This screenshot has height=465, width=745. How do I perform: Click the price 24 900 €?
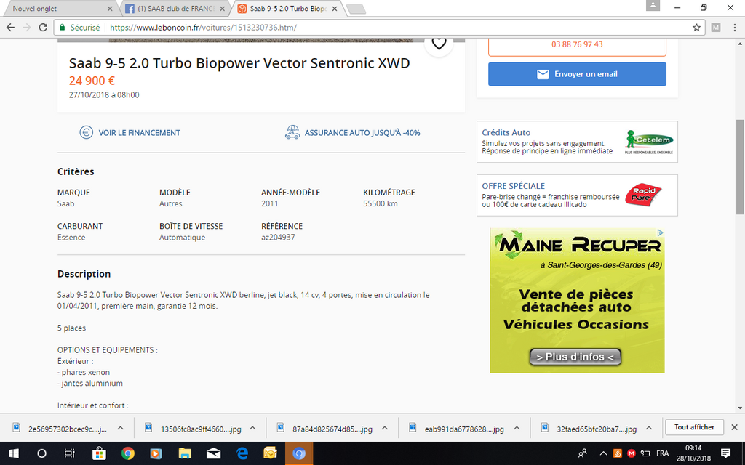[x=92, y=81]
